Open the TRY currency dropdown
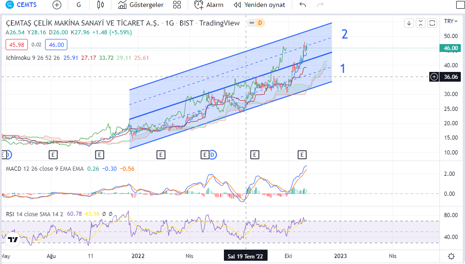465x264 pixels. coord(451,21)
